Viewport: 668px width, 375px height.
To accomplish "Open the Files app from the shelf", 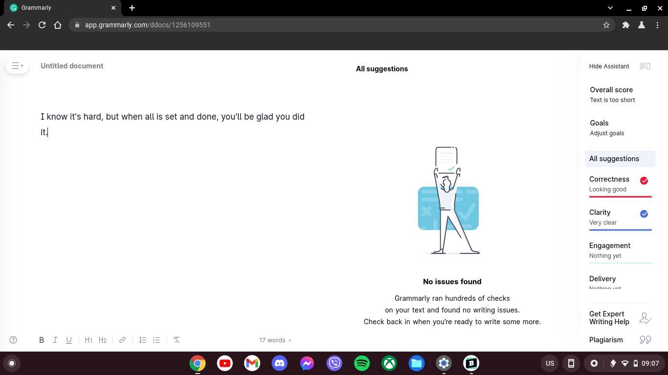I will coord(417,363).
